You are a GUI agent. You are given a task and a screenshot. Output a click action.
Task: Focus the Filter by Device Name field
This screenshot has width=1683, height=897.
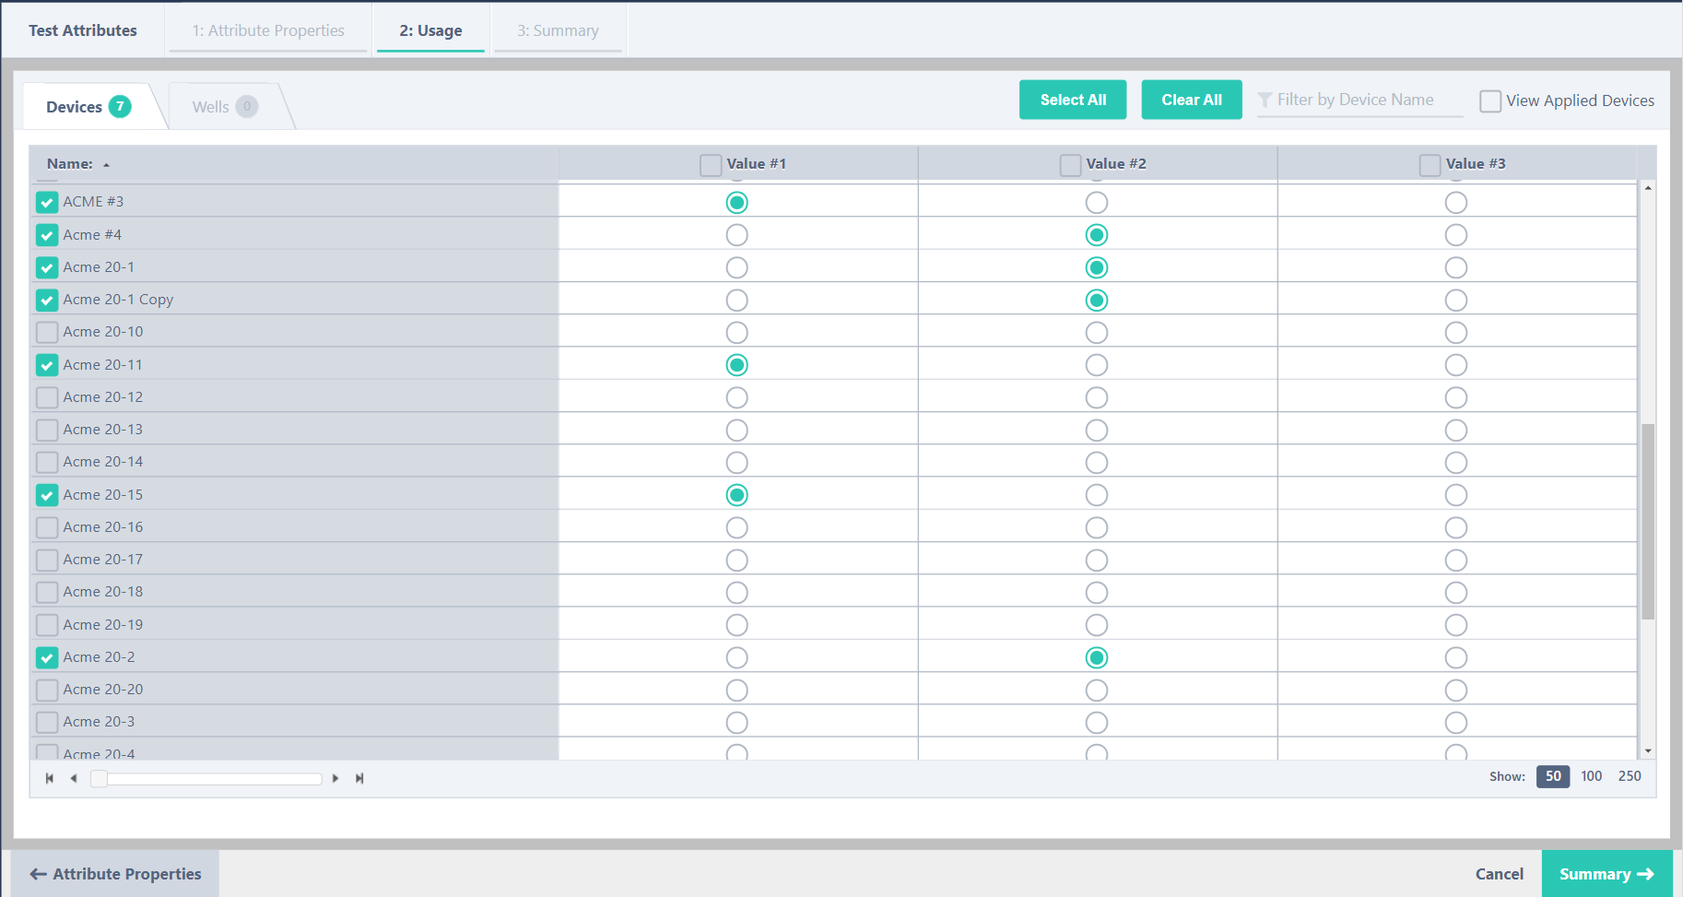coord(1360,100)
